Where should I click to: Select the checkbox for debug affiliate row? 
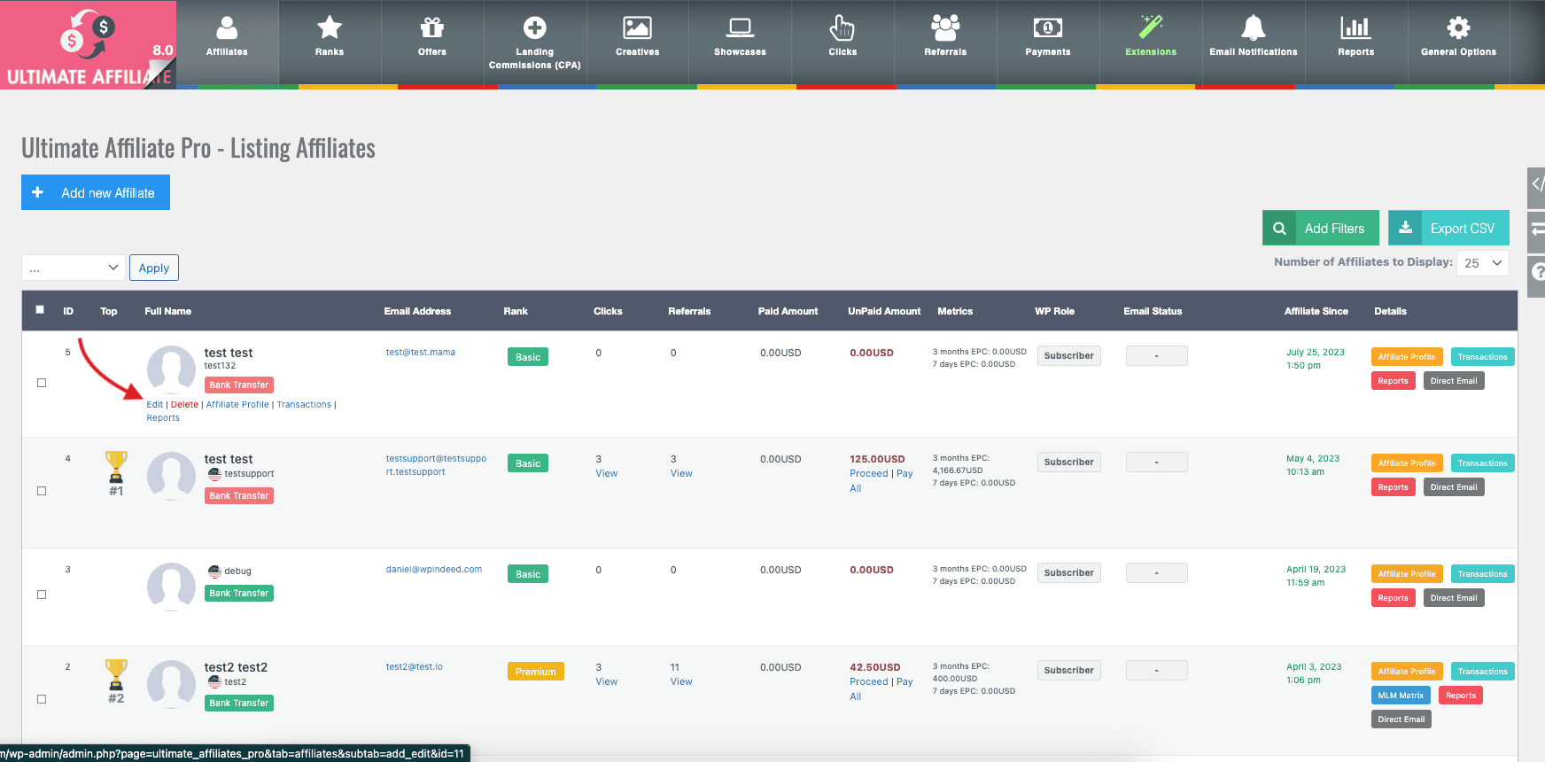pyautogui.click(x=42, y=595)
